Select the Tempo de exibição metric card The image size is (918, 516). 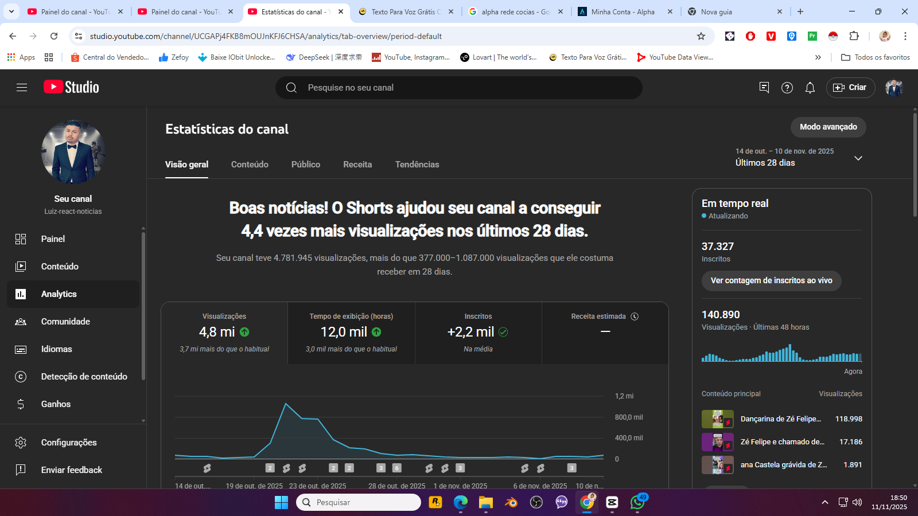point(351,333)
